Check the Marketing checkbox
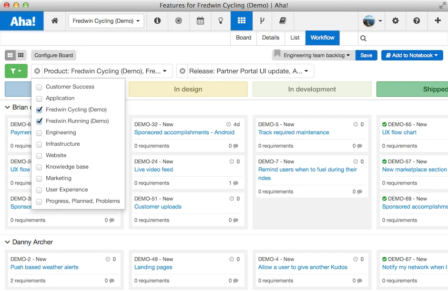 [39, 179]
